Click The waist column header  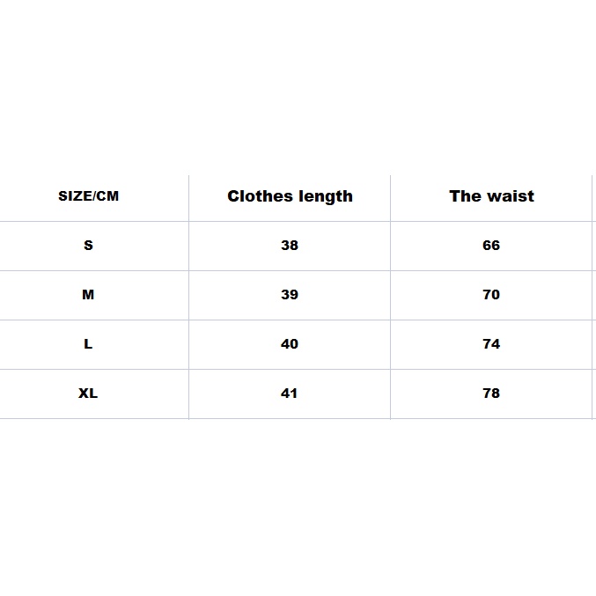pyautogui.click(x=491, y=196)
